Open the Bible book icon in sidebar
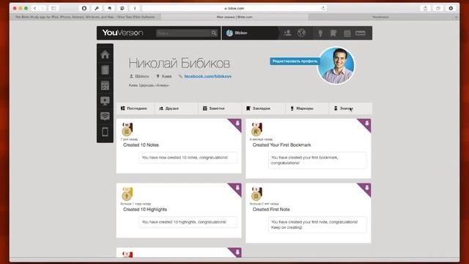 coord(105,70)
